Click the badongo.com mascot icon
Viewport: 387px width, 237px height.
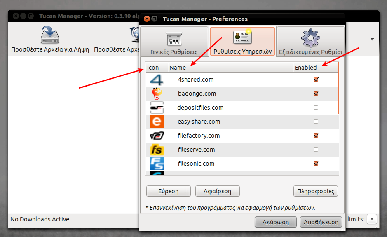[x=157, y=94]
